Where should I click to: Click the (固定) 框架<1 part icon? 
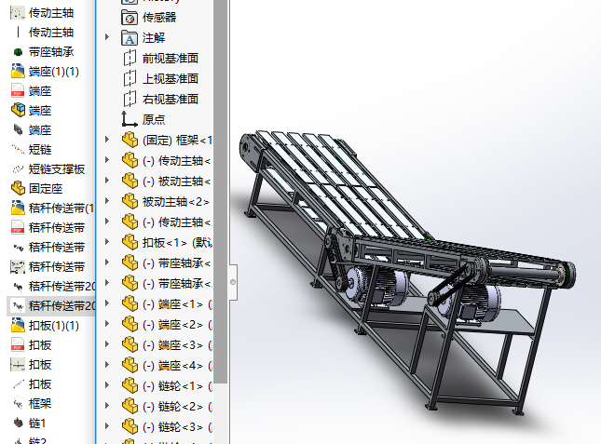[130, 141]
